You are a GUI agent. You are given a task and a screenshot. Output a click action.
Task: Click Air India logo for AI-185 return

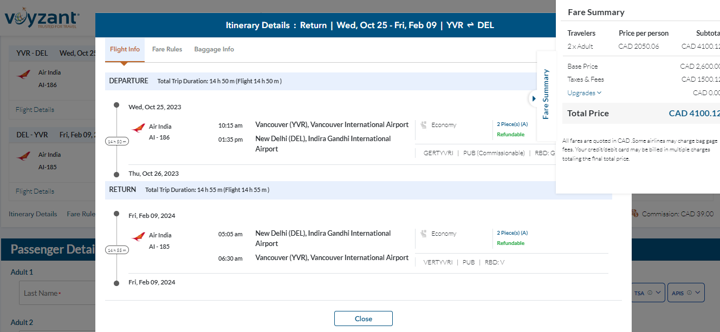tap(138, 236)
